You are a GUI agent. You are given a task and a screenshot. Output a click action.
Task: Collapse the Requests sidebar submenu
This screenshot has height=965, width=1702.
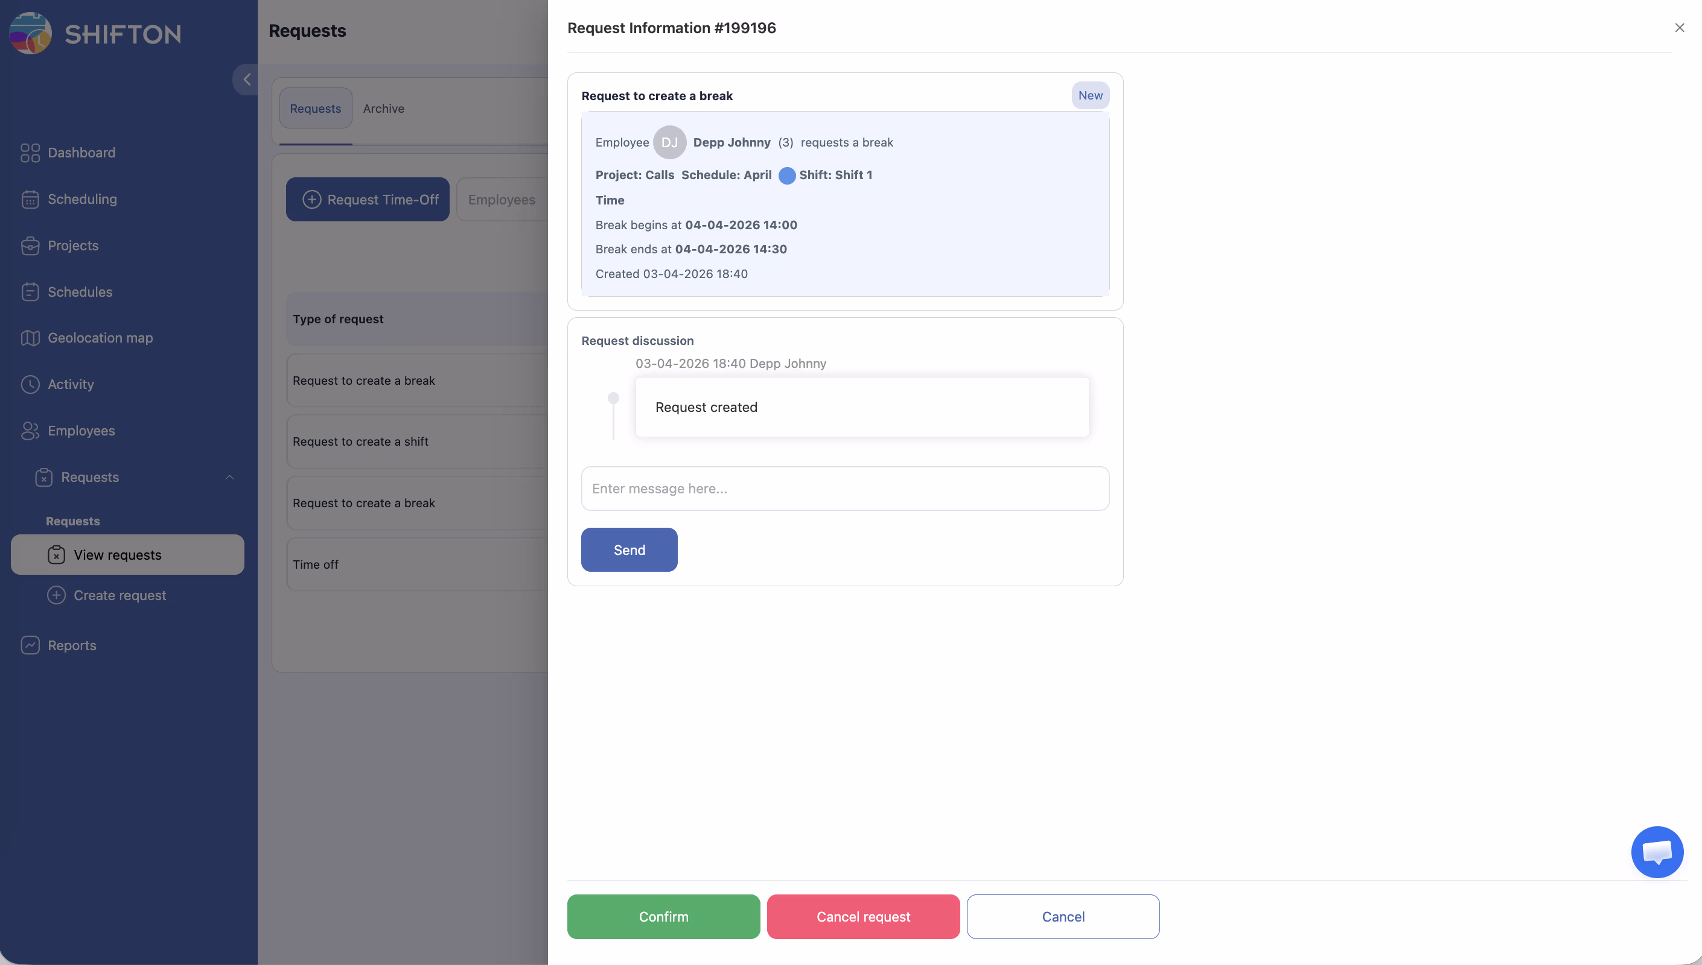click(229, 477)
